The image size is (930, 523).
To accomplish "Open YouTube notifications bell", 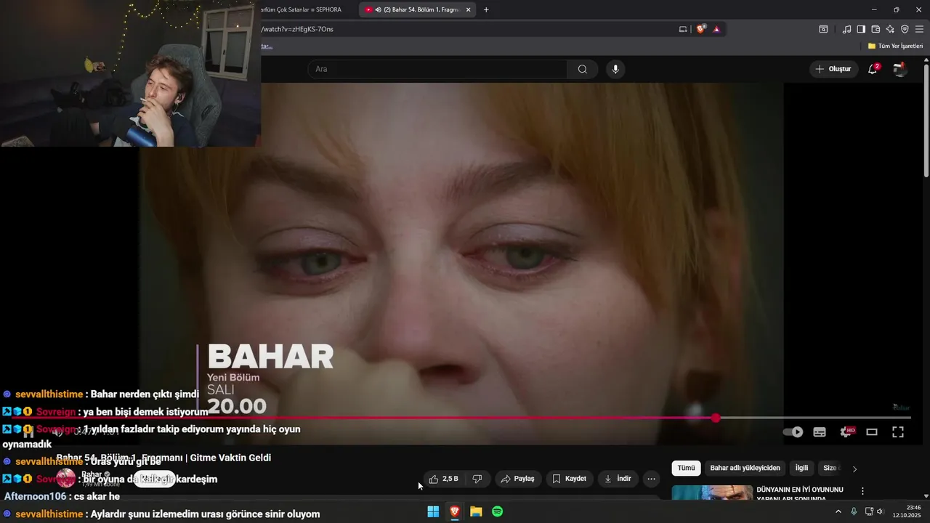I will click(873, 69).
